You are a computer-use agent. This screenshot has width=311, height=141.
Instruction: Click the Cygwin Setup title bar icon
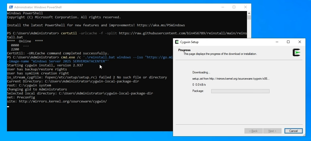coord(177,42)
